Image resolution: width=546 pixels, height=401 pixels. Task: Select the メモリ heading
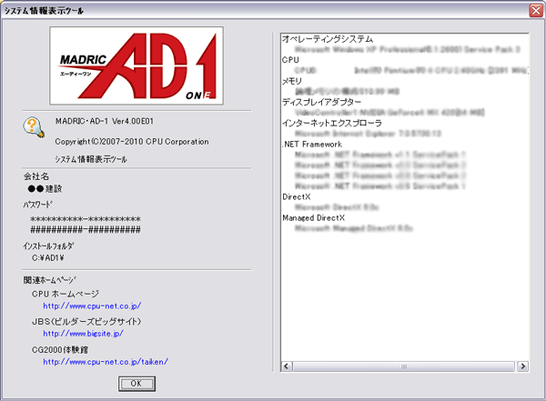pyautogui.click(x=292, y=81)
